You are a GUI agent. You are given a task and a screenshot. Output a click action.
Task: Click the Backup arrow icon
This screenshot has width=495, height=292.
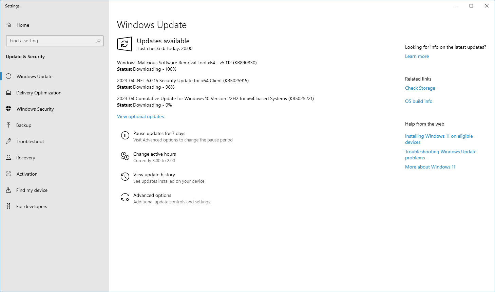[x=9, y=125]
